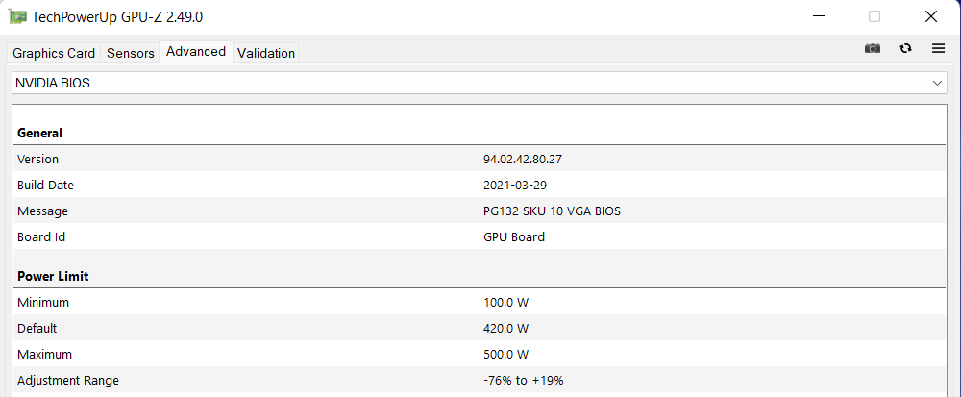The height and width of the screenshot is (397, 961).
Task: Select the 500.0 W value
Action: [505, 355]
